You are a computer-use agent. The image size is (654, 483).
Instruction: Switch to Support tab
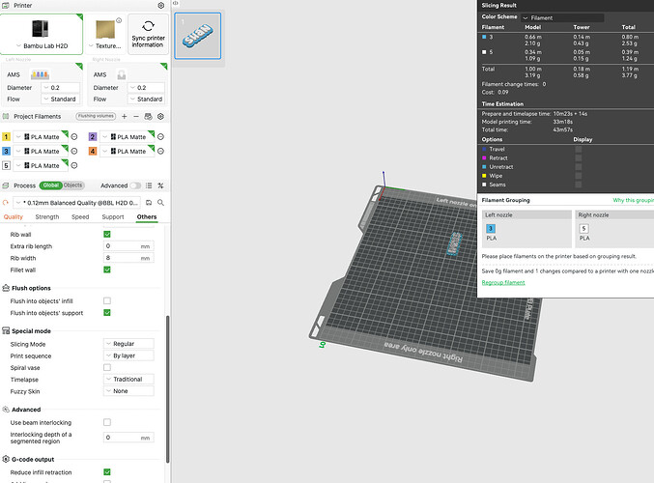(113, 217)
